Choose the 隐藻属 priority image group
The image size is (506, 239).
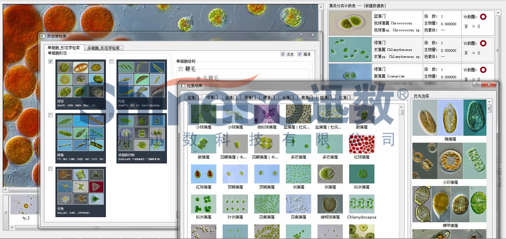click(449, 118)
